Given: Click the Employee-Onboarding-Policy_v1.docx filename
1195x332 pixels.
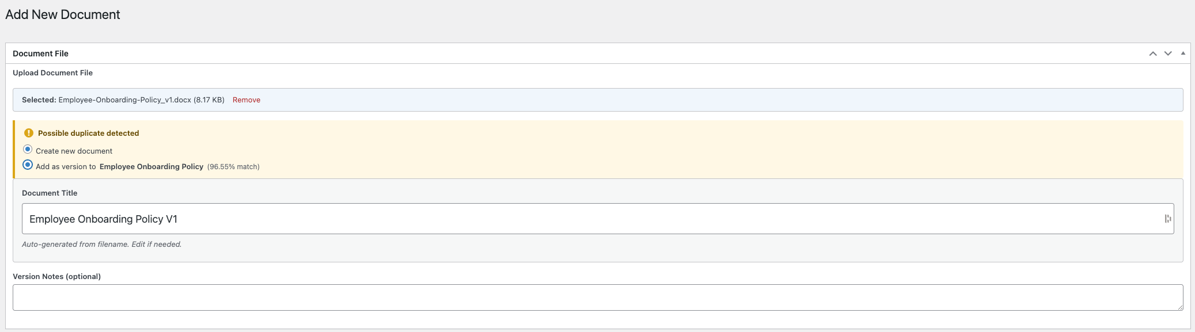Looking at the screenshot, I should tap(124, 100).
